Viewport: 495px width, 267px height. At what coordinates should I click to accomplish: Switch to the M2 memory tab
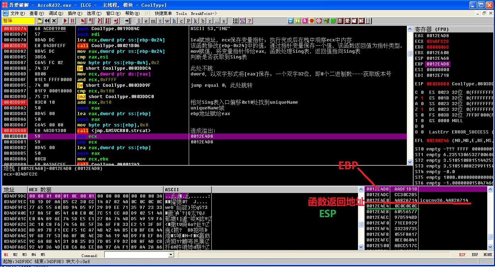(15, 254)
